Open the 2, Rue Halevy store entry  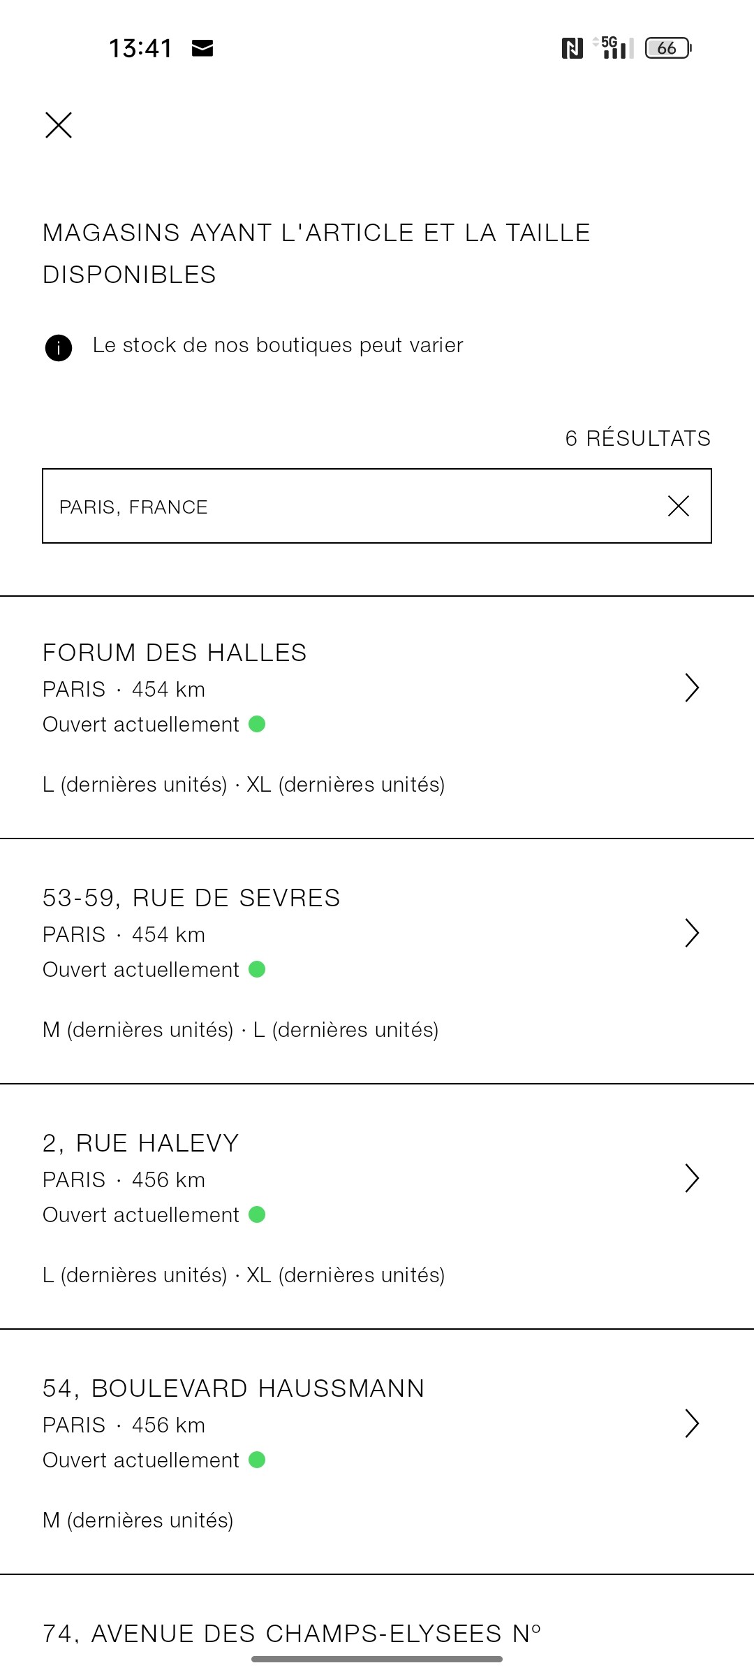click(141, 1143)
